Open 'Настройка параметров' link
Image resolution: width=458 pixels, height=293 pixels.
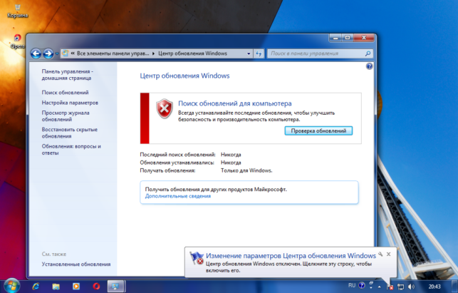70,103
